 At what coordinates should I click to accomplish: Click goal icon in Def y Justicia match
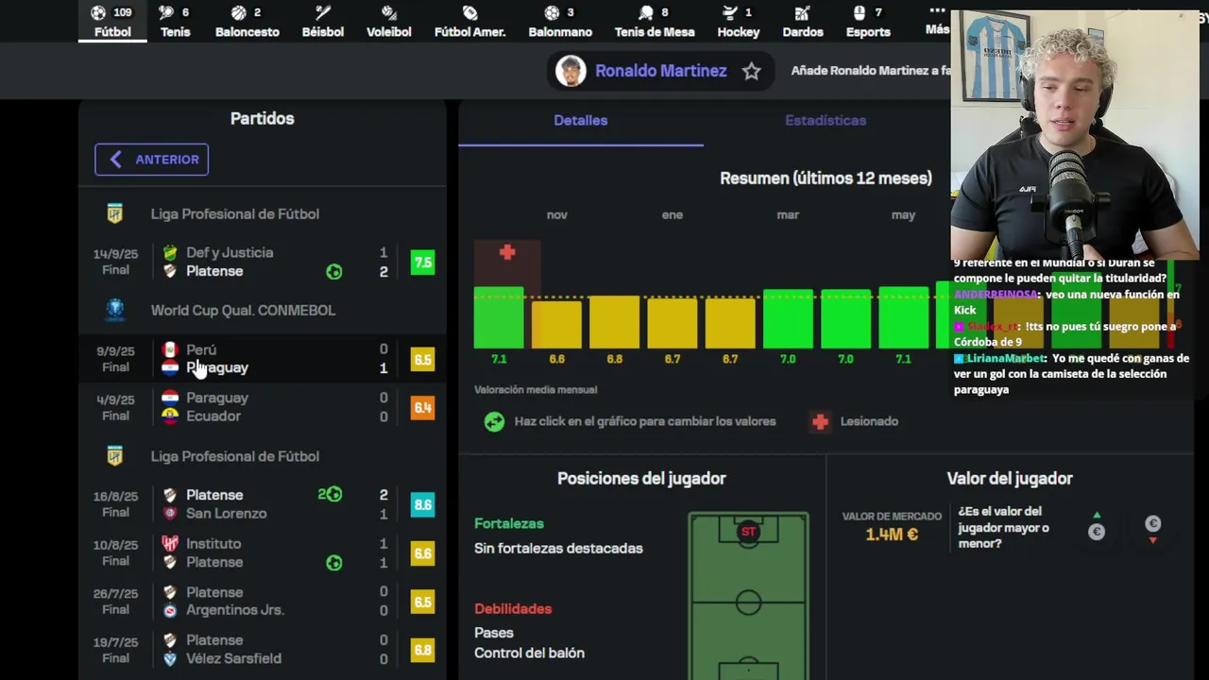333,272
